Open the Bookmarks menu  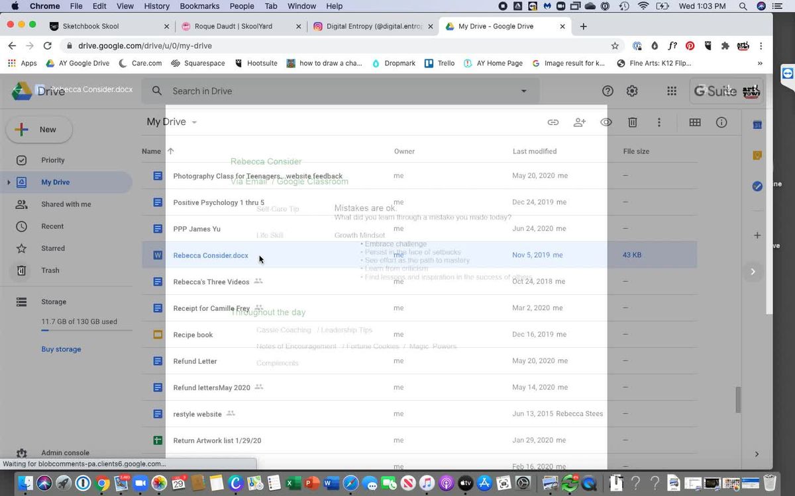(x=199, y=6)
